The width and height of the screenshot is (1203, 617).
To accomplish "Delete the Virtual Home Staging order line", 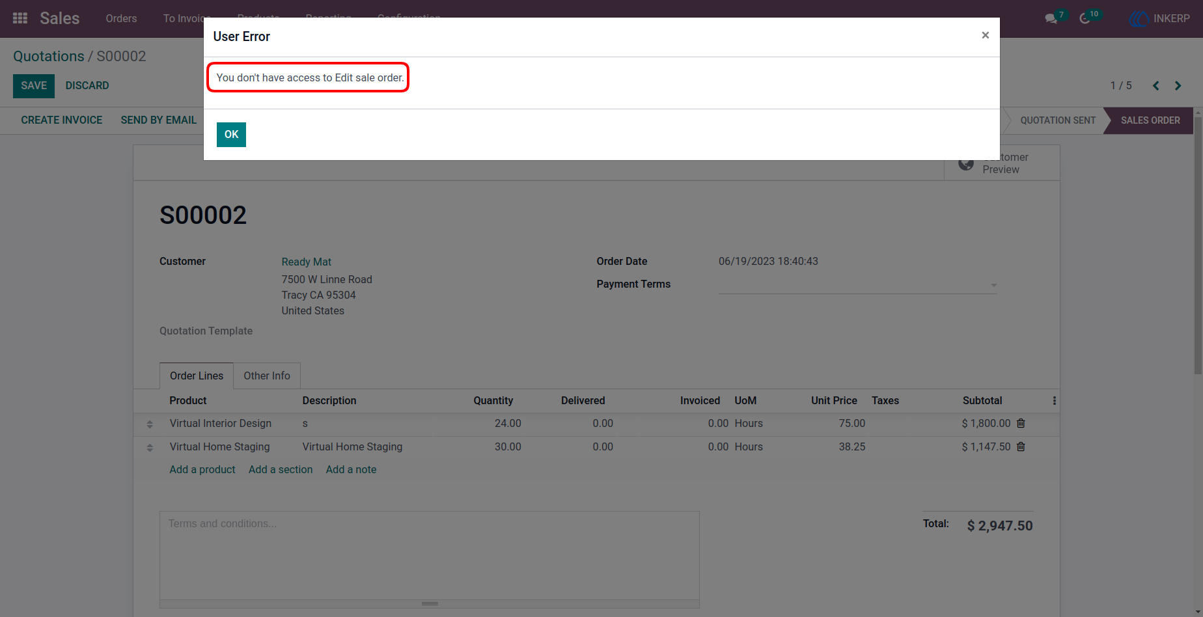I will pyautogui.click(x=1021, y=446).
